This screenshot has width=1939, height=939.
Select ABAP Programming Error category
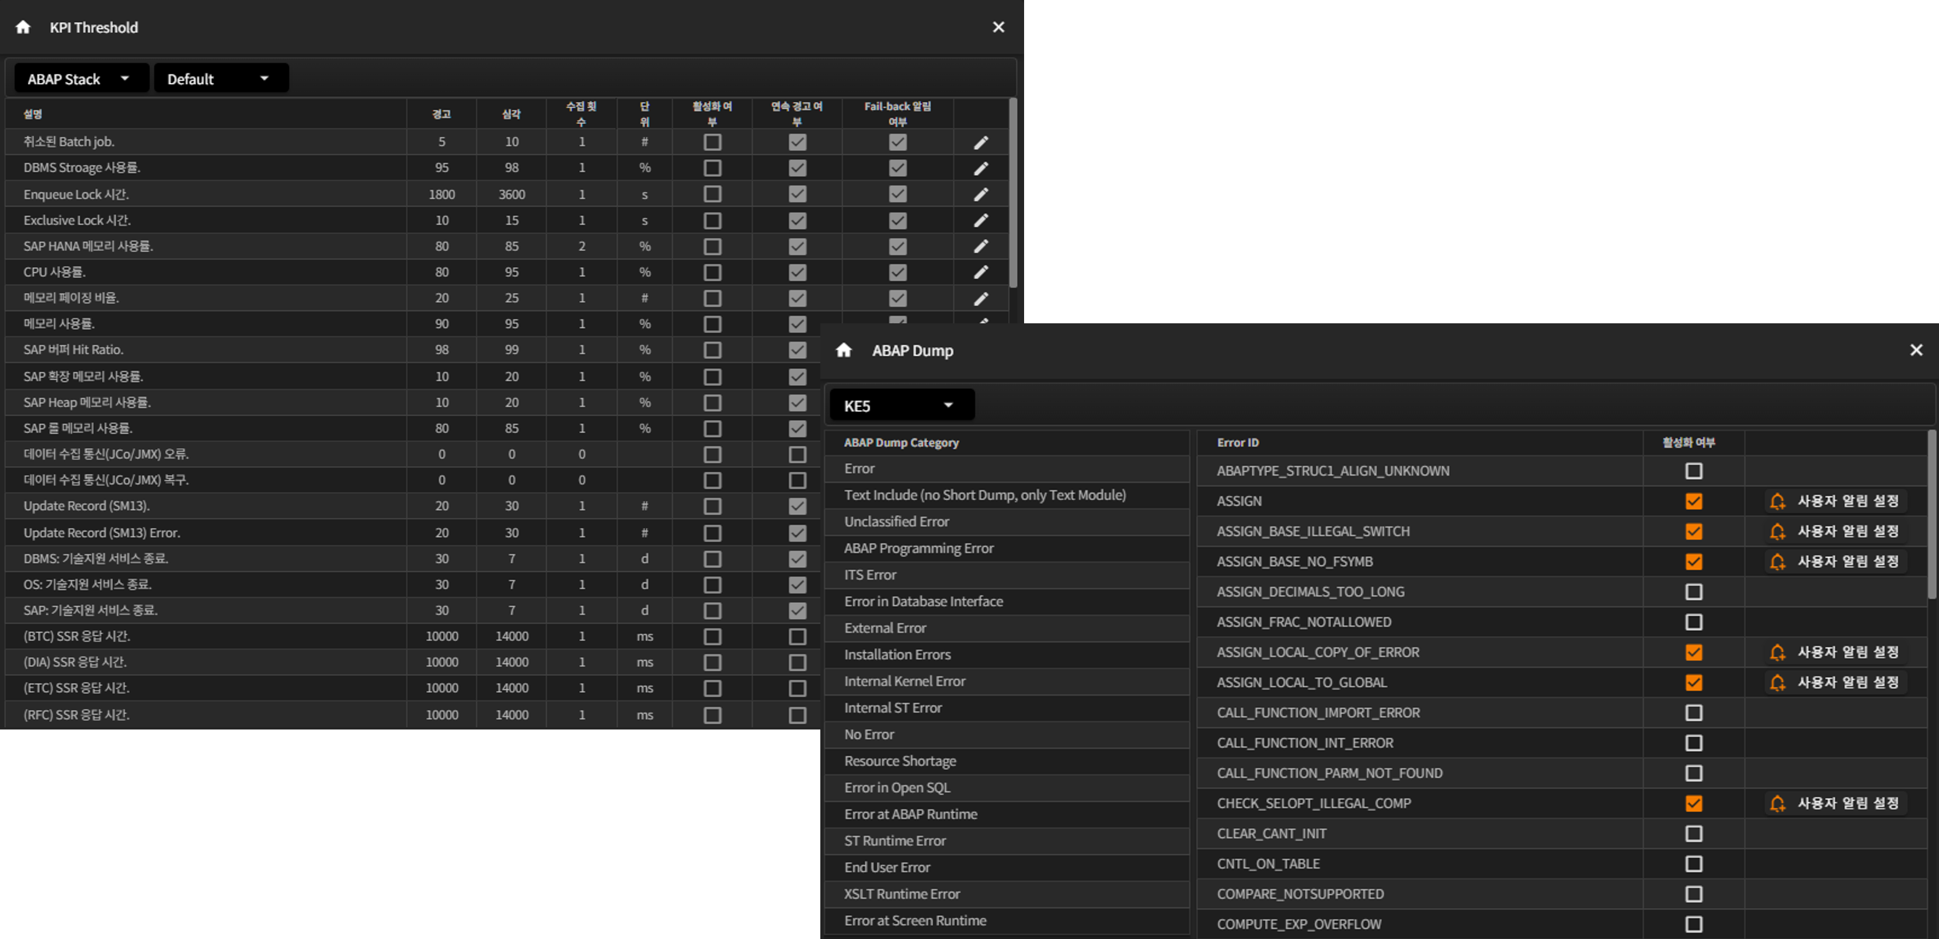pos(1007,549)
